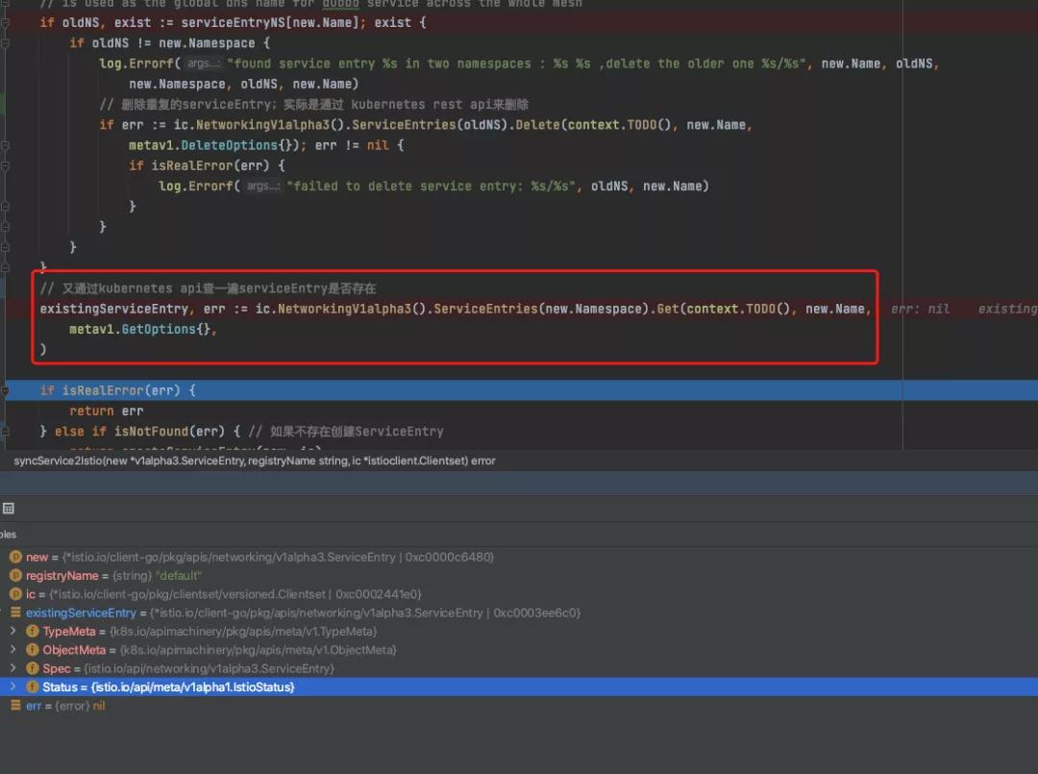The width and height of the screenshot is (1038, 774).
Task: Click the stacked-lines icon beside err variable
Action: (x=15, y=706)
